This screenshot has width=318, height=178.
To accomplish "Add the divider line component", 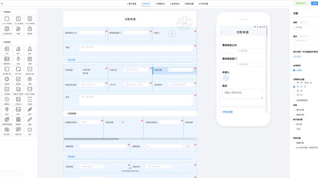I will 30,101.
